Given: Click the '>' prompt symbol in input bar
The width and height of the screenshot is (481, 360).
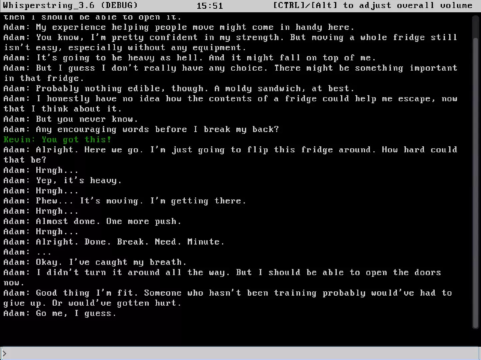Looking at the screenshot, I should (x=4, y=354).
